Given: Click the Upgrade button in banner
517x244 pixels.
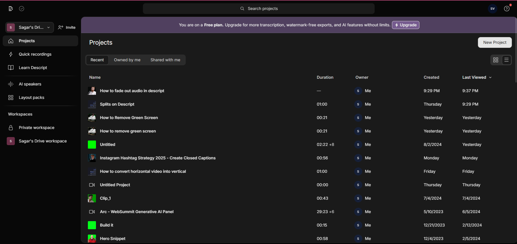Looking at the screenshot, I should coord(405,25).
